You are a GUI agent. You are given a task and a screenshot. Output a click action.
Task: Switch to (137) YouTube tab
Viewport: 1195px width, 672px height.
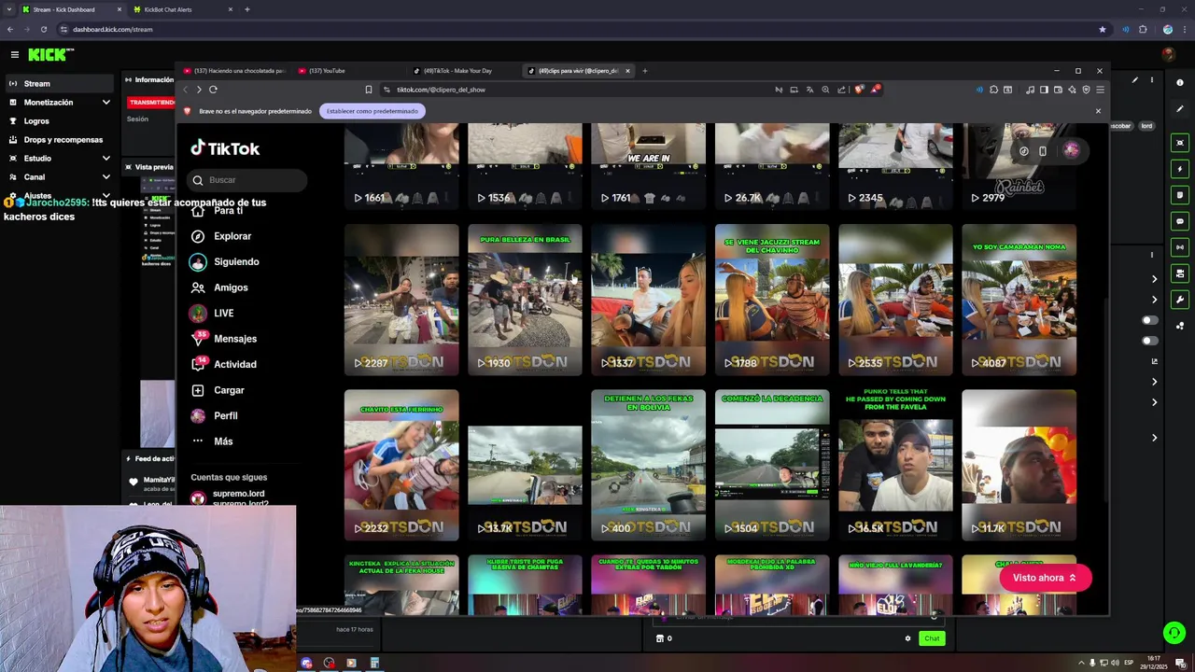(350, 71)
